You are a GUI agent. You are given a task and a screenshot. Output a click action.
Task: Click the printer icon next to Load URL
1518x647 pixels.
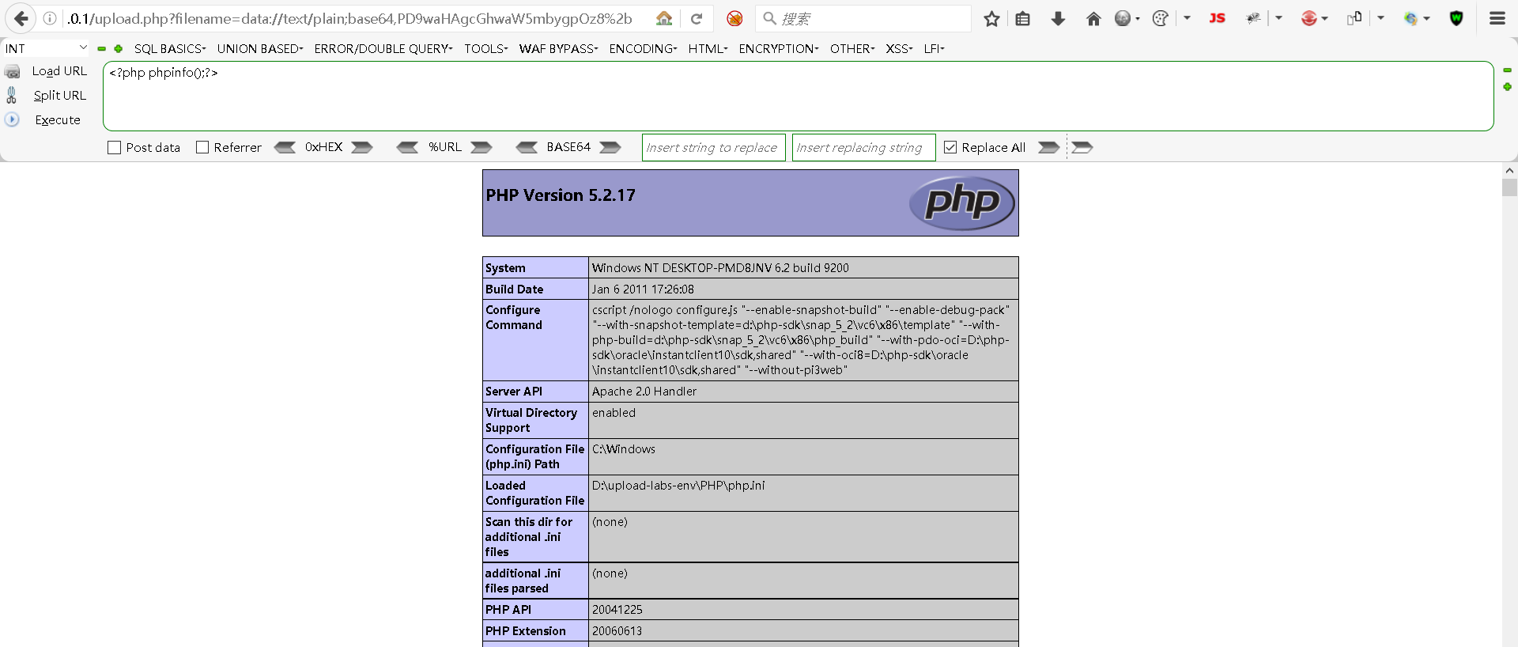[x=13, y=72]
